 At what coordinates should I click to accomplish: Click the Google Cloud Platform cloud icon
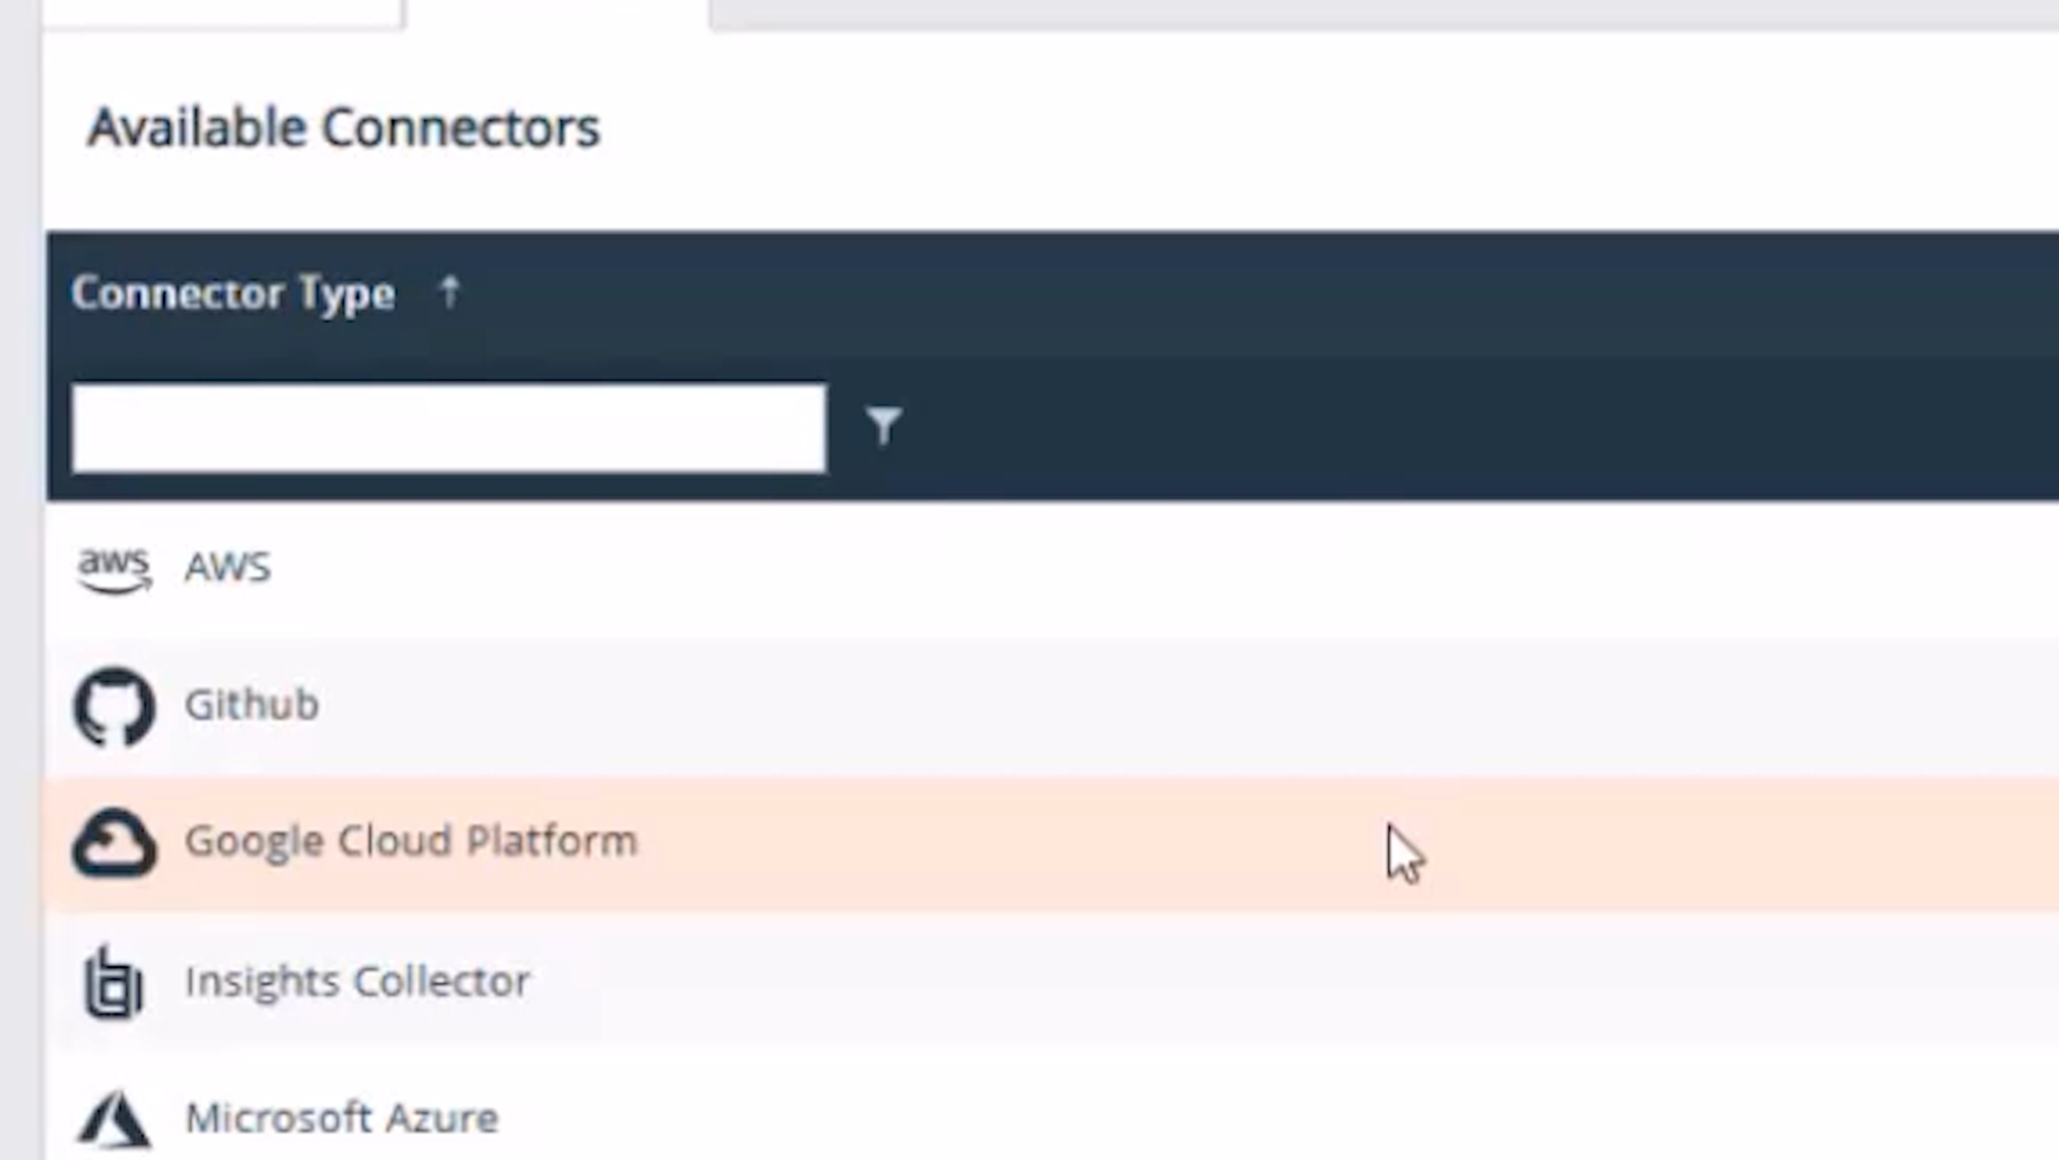point(114,843)
